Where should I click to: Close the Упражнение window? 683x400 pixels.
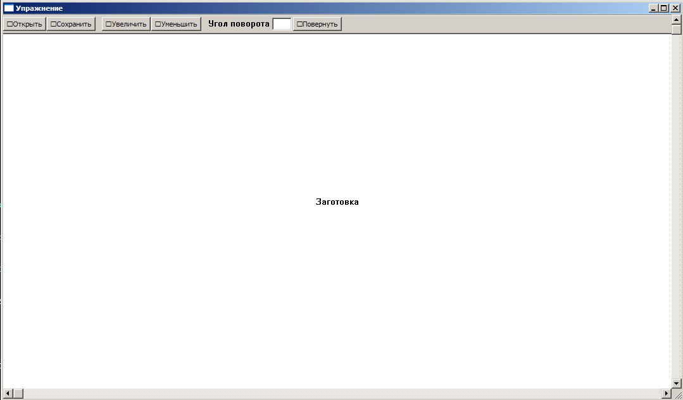[x=675, y=8]
